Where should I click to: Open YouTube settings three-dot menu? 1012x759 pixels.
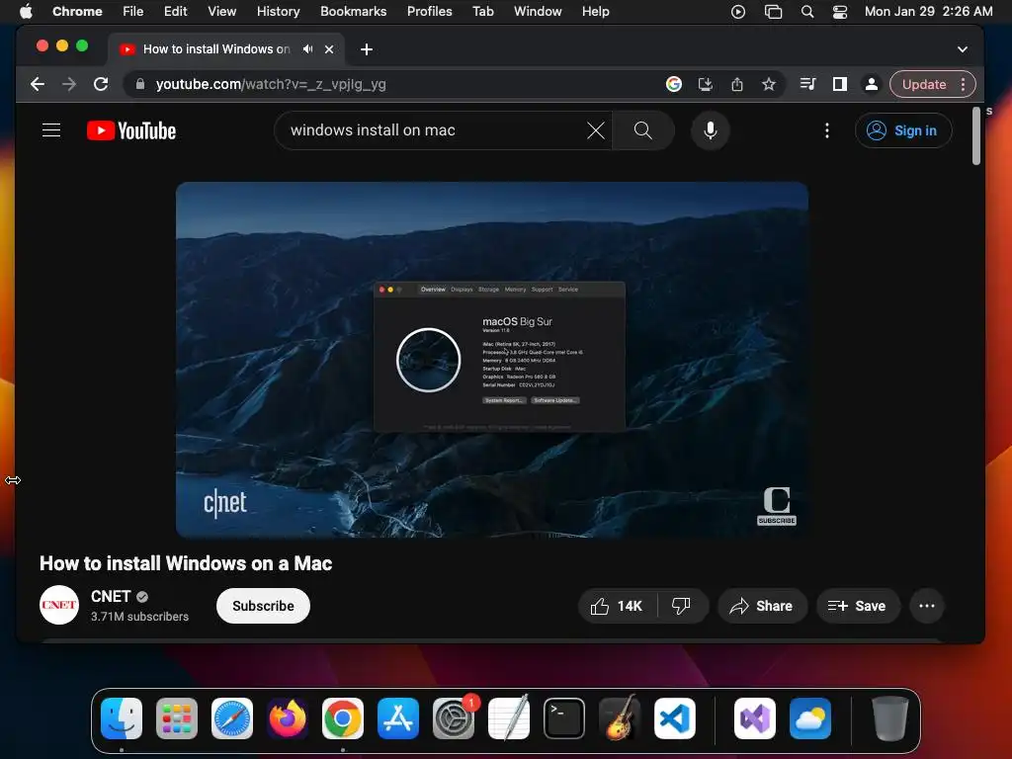(x=827, y=130)
